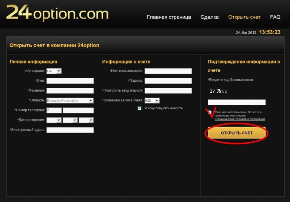The height and width of the screenshot is (202, 290).
Task: Focus the Имя пользователя username field
Action: (x=168, y=71)
